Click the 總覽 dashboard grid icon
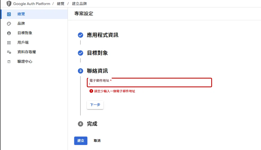Viewport: 261px width, 150px height. pyautogui.click(x=9, y=14)
